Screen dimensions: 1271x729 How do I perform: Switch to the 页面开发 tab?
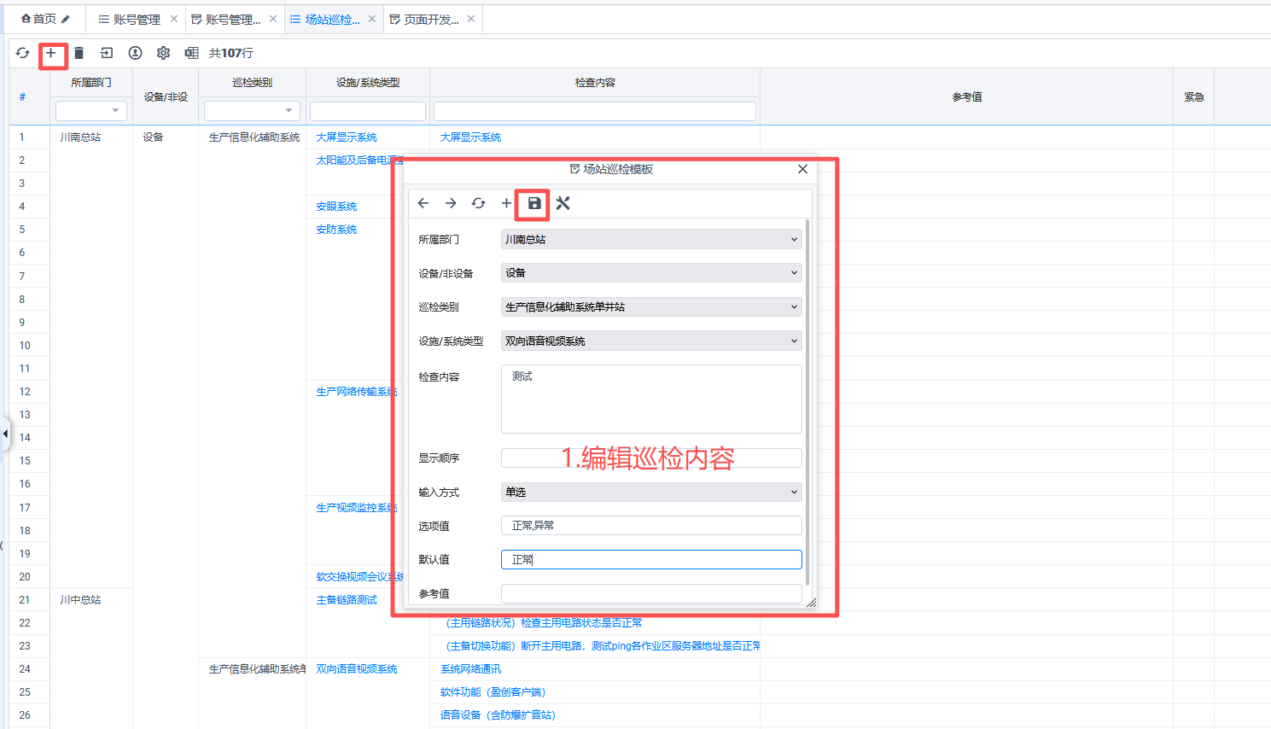click(430, 19)
